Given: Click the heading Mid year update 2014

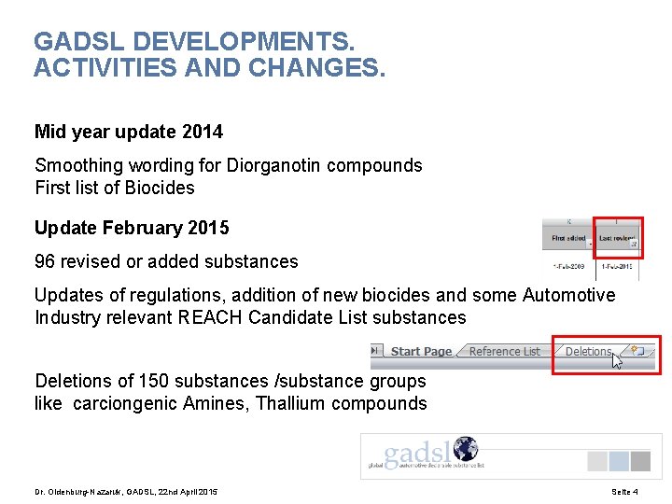Looking at the screenshot, I should coord(129,132).
